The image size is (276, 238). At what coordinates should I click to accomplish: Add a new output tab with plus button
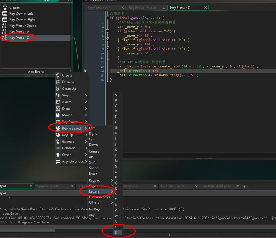click(x=244, y=187)
